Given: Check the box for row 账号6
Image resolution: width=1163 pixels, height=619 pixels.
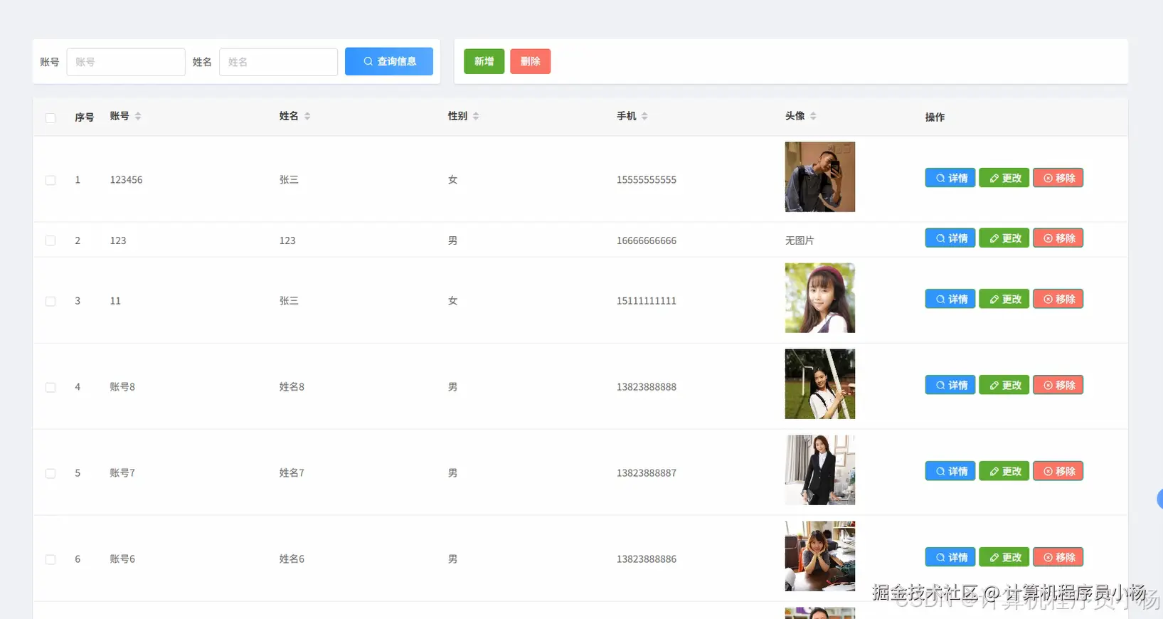Looking at the screenshot, I should [x=51, y=559].
